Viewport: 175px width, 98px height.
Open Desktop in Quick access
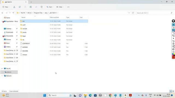tap(8, 29)
